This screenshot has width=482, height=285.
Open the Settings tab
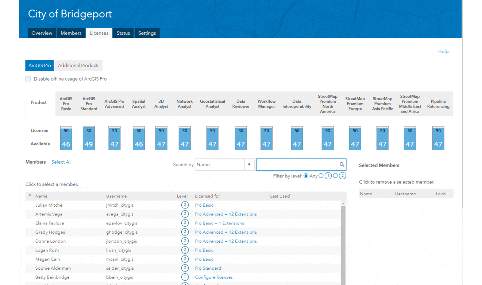tap(147, 33)
